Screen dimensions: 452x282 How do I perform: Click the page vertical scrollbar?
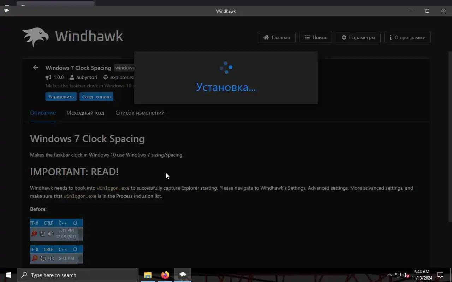point(450,137)
